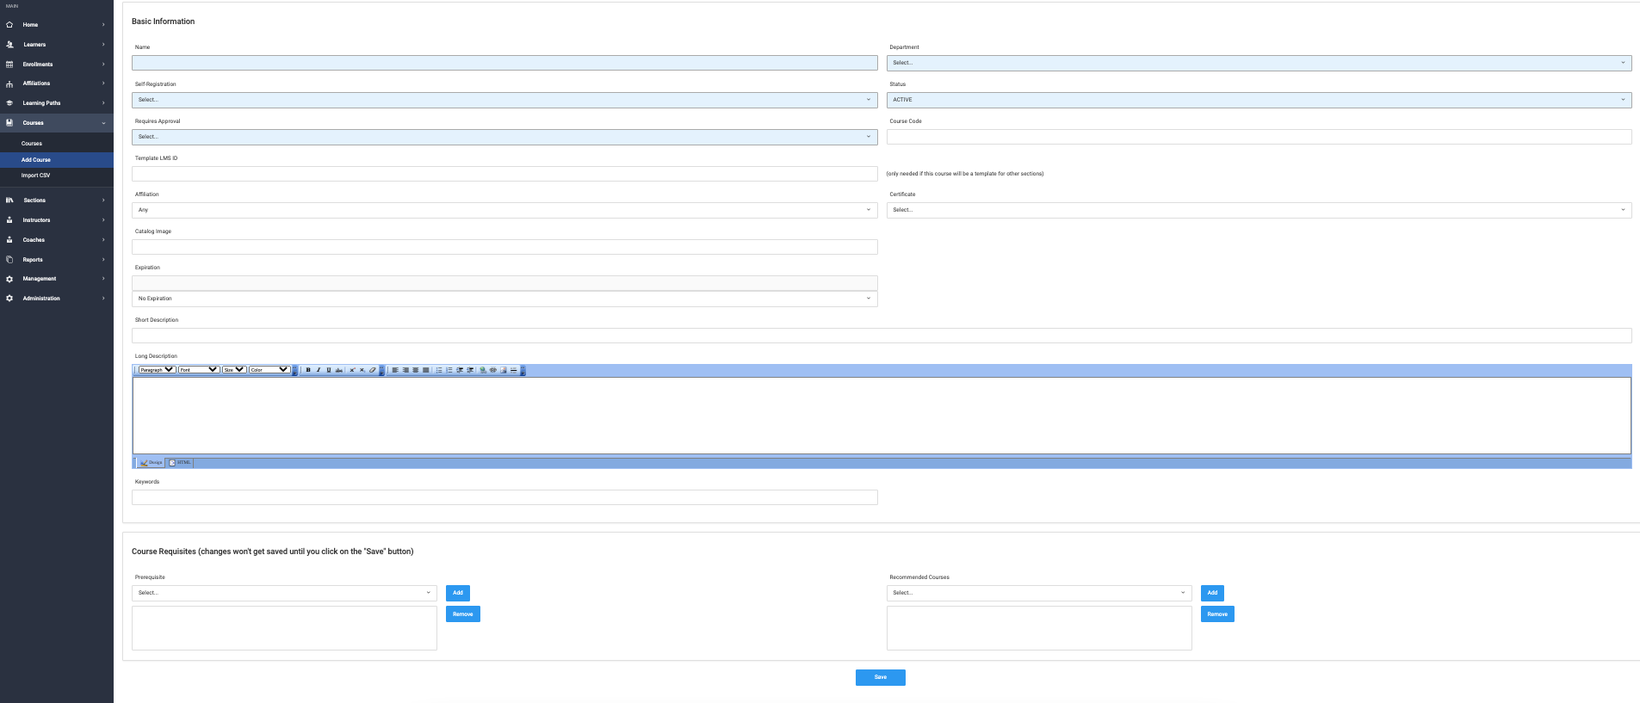
Task: Open the editor text Color picker dropdown
Action: pyautogui.click(x=269, y=370)
